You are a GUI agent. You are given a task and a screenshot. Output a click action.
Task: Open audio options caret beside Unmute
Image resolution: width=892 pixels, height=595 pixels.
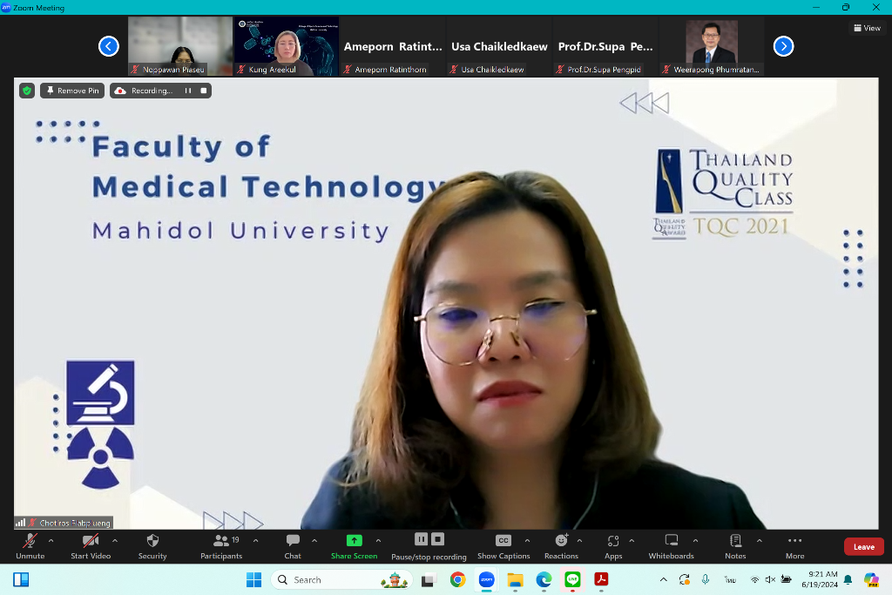pyautogui.click(x=51, y=540)
